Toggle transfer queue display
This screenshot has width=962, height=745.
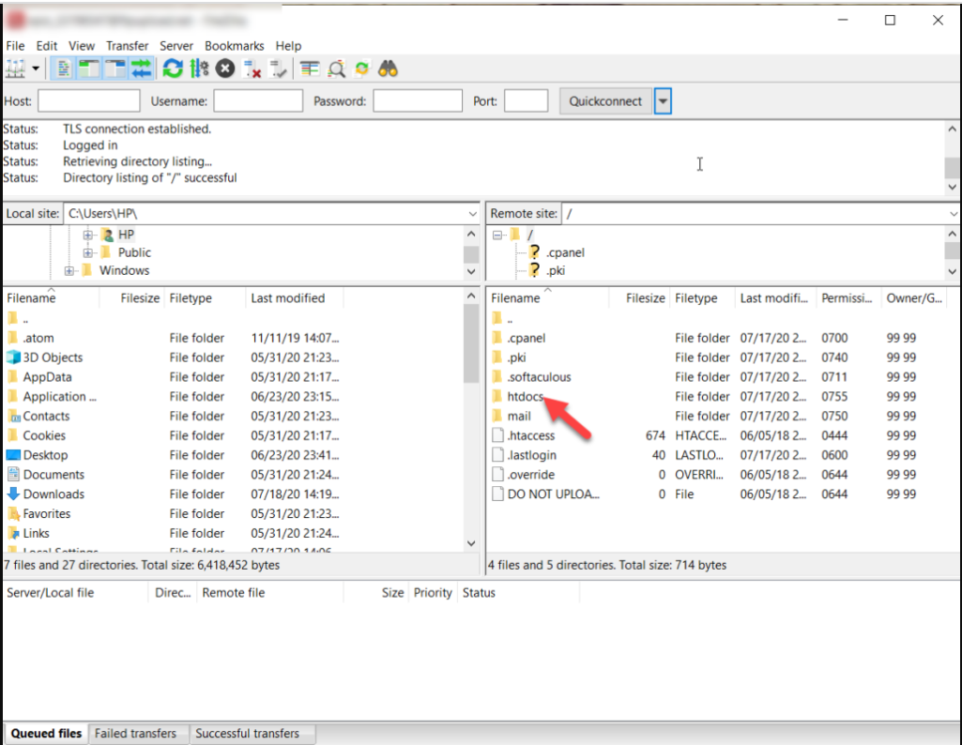point(141,68)
